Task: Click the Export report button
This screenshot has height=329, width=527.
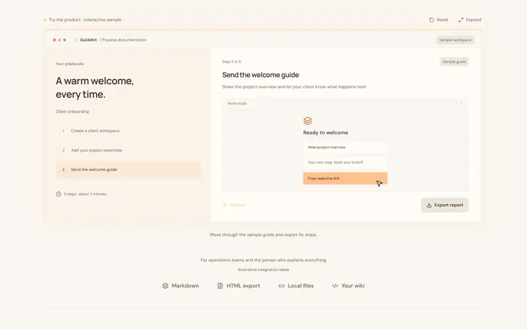Action: click(445, 205)
